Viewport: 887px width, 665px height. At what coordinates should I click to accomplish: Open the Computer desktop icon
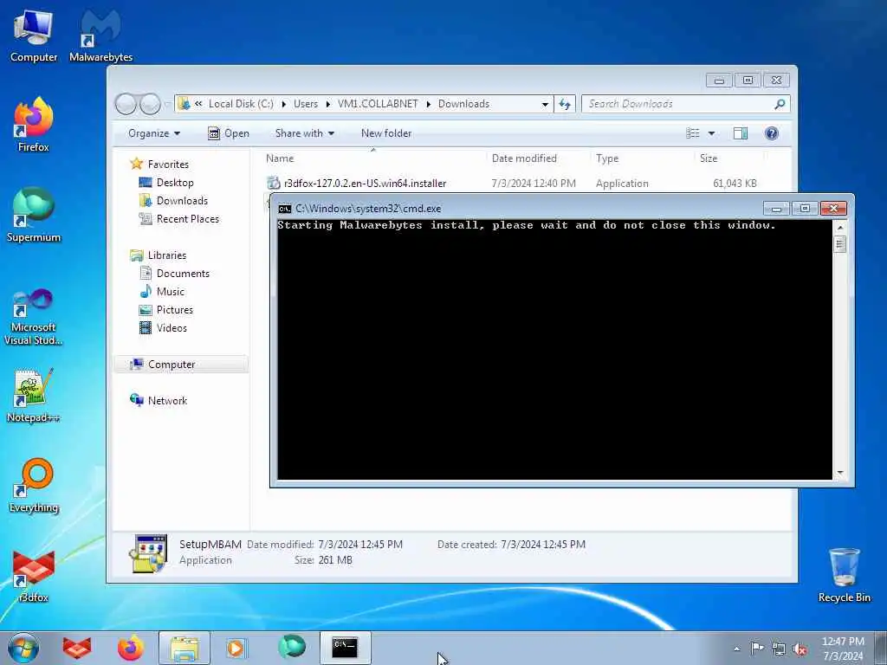(34, 35)
